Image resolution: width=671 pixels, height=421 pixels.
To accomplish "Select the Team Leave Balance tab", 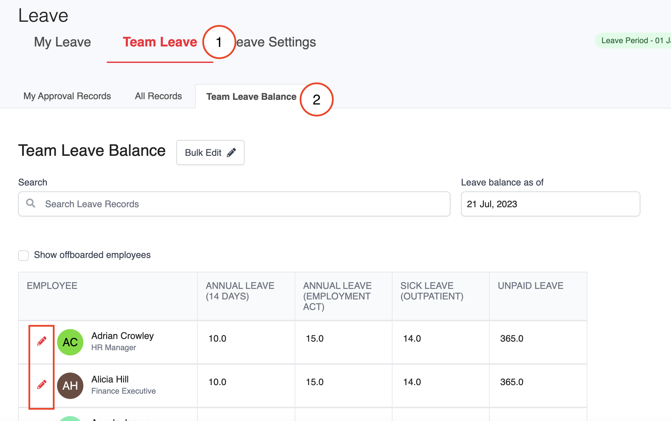I will (x=251, y=97).
